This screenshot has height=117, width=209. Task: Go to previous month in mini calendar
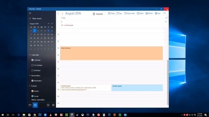[49, 24]
